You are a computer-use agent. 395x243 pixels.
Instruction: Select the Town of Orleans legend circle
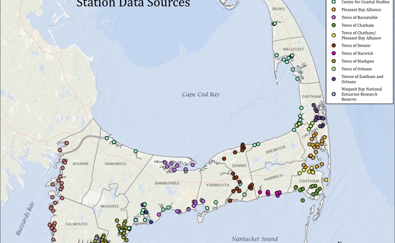point(333,69)
